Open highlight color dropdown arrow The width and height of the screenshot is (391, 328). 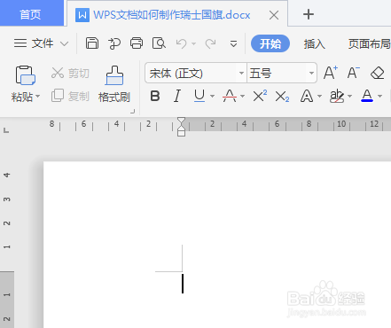point(350,97)
